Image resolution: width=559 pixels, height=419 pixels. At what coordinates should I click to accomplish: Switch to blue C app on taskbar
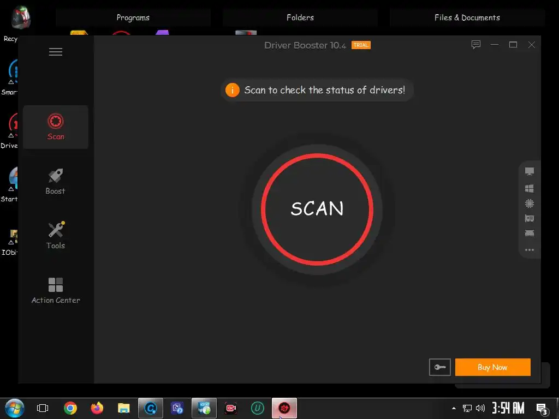[x=151, y=408]
